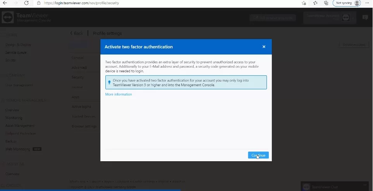Select Active logins in profile settings
The height and width of the screenshot is (191, 373).
pyautogui.click(x=81, y=107)
